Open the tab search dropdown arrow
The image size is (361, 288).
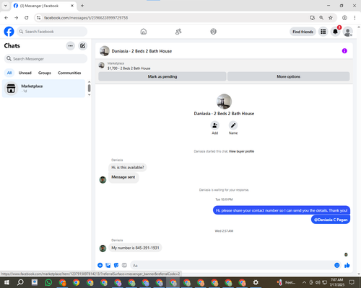click(x=5, y=6)
